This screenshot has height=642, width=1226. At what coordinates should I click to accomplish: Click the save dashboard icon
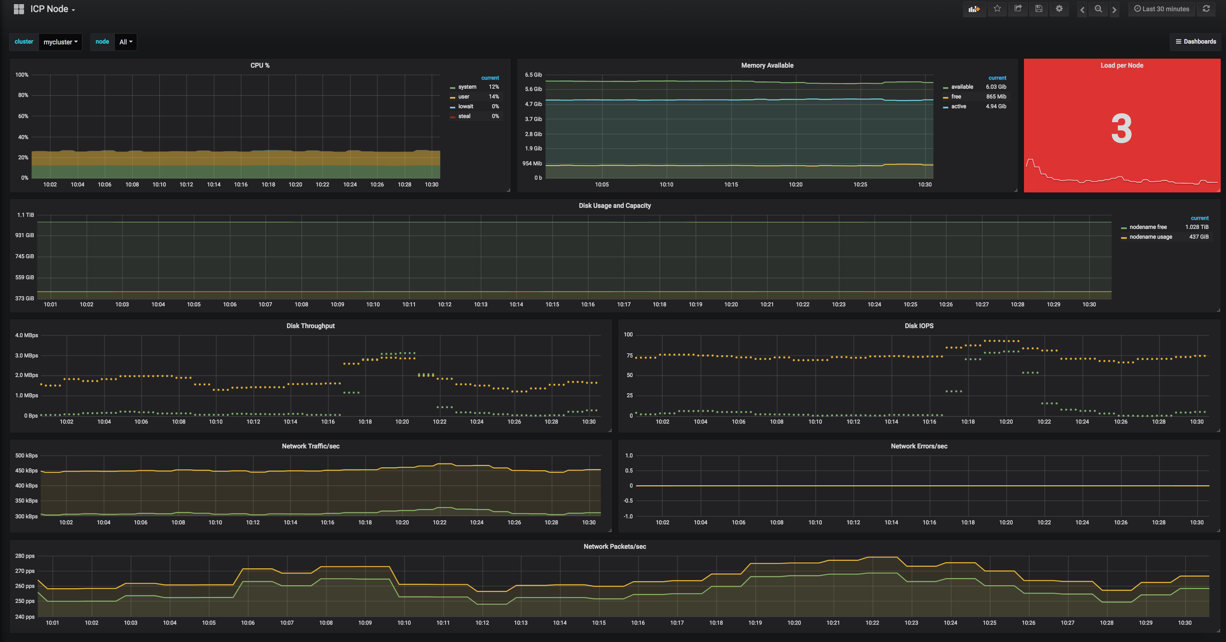(x=1039, y=9)
